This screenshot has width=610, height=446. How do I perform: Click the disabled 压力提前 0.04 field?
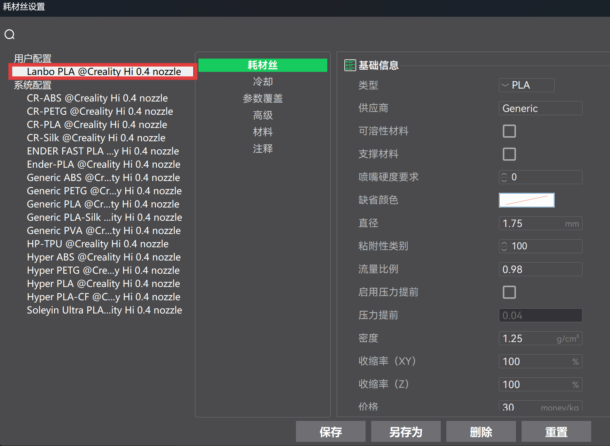click(x=540, y=315)
